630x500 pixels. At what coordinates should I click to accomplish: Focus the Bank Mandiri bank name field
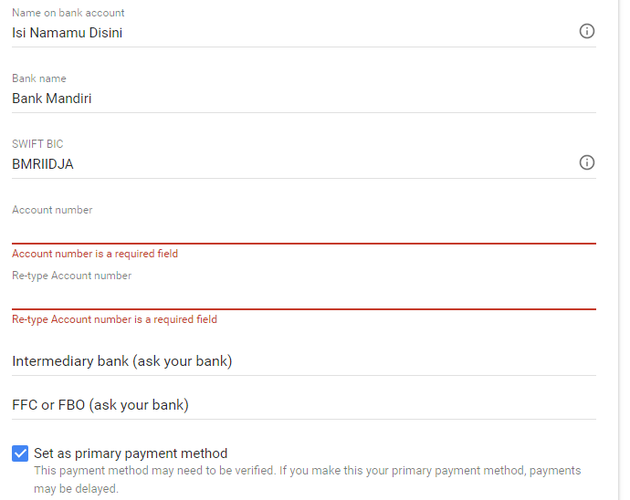point(304,99)
